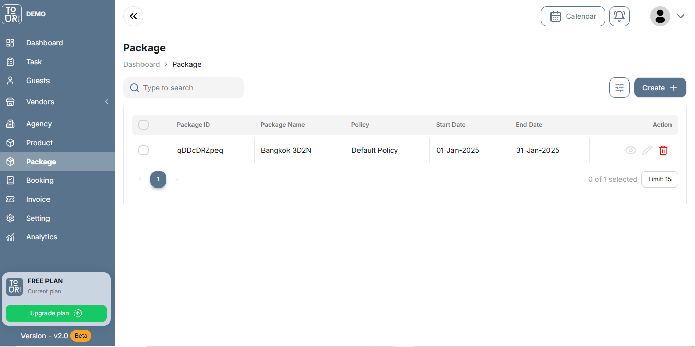Open the user account dropdown arrow

680,16
